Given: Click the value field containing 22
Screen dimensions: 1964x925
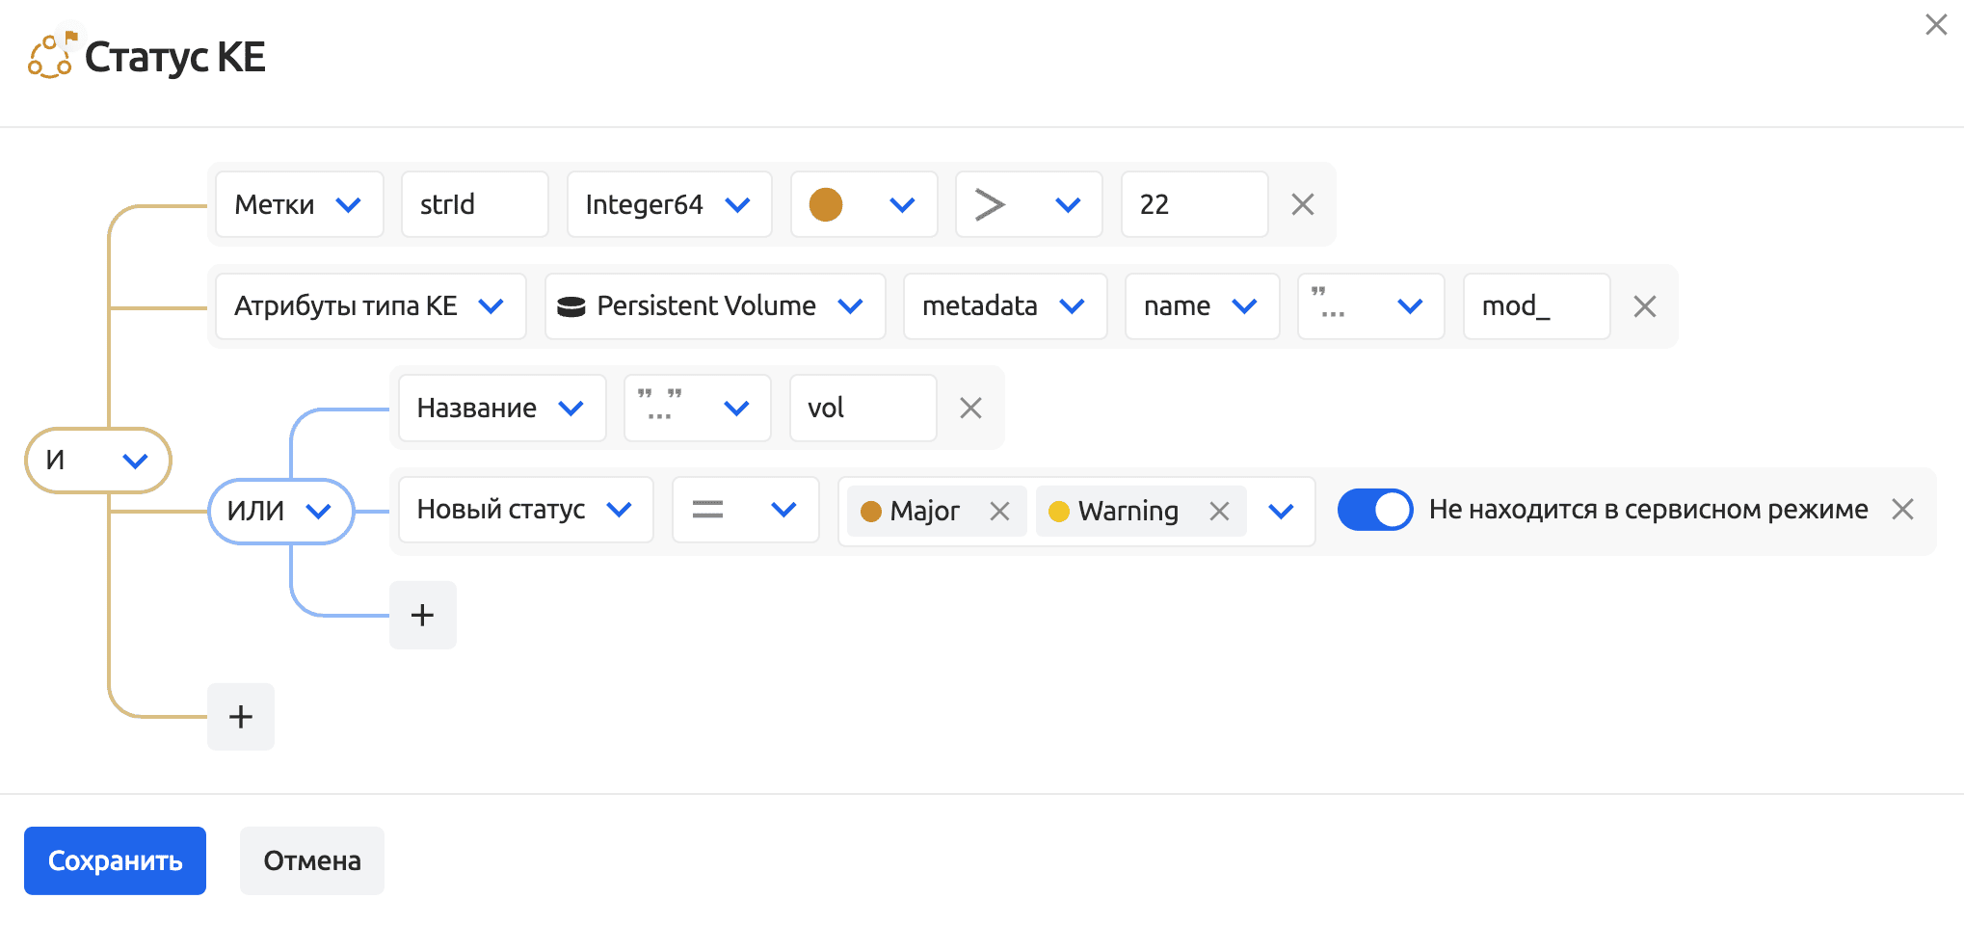Looking at the screenshot, I should 1193,204.
